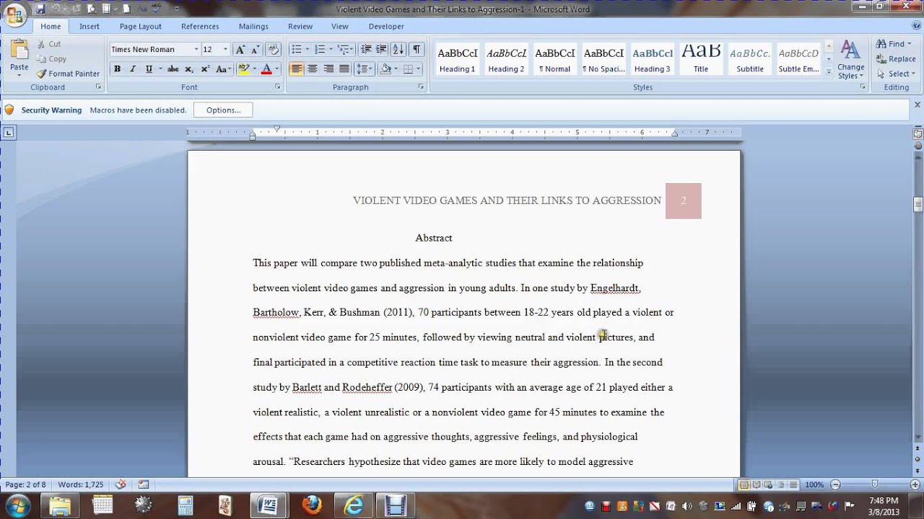Toggle Show/Hide paragraph marks
924x519 pixels.
tap(417, 50)
